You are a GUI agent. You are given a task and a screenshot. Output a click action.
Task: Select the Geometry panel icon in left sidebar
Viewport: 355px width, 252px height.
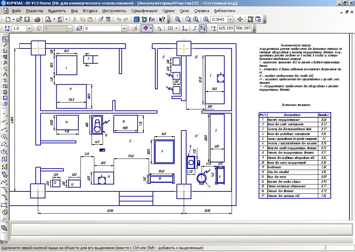[5, 39]
